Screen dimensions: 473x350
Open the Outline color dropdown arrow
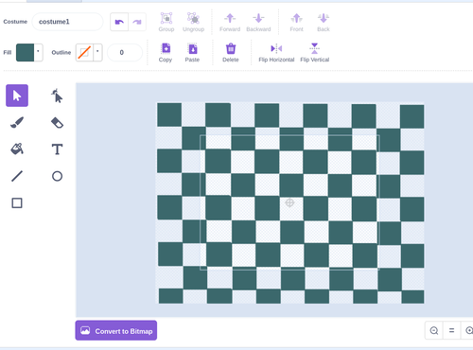[x=97, y=52]
